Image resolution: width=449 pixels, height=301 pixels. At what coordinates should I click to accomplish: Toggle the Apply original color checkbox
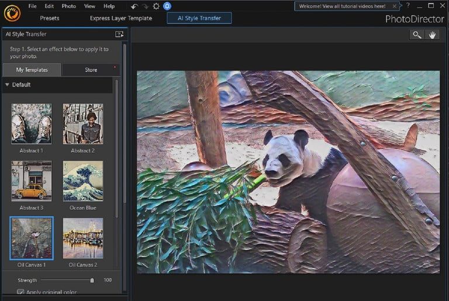(x=20, y=292)
